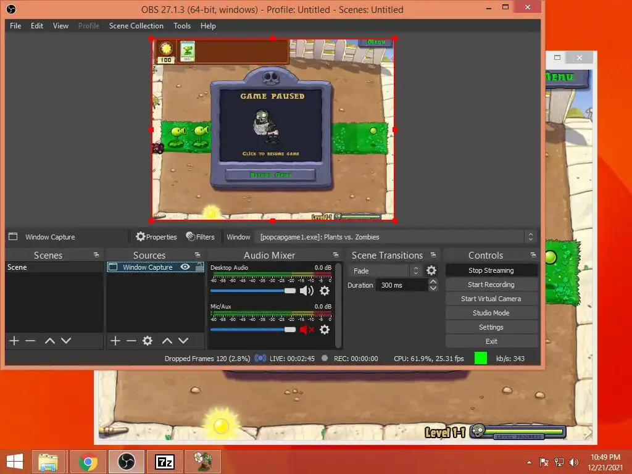Add a new source with plus icon
The width and height of the screenshot is (632, 474).
pyautogui.click(x=115, y=341)
